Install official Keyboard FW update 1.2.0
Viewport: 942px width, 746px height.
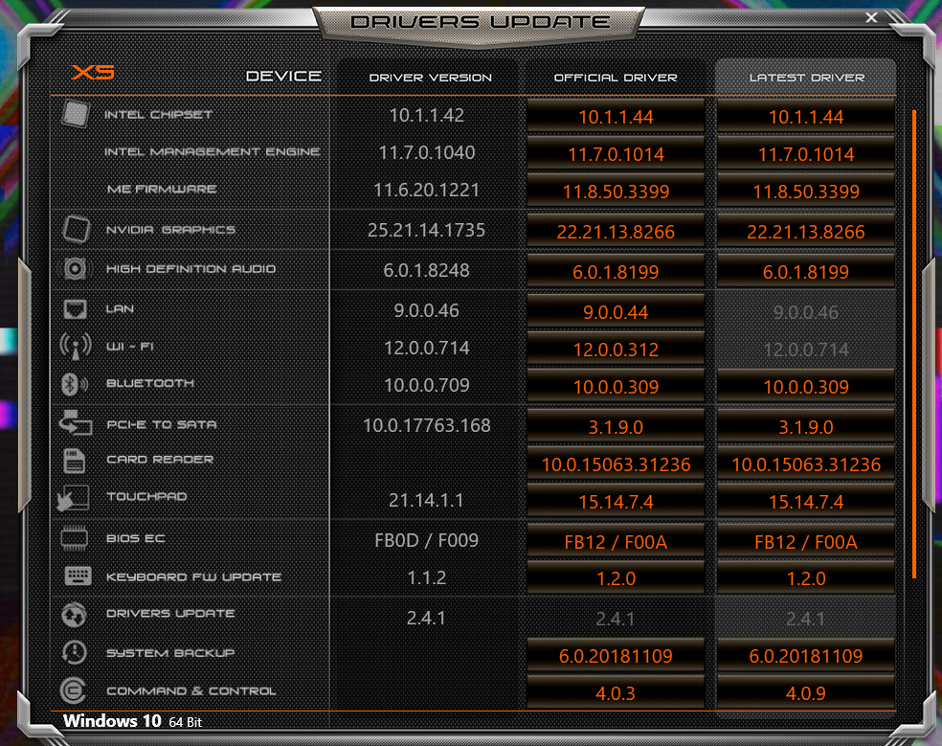pos(616,577)
